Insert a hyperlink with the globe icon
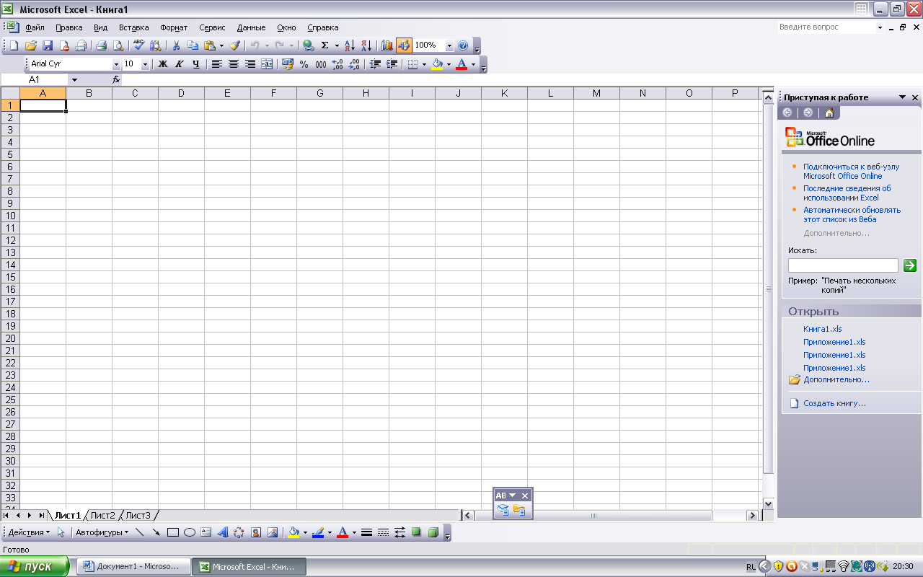 (x=309, y=45)
